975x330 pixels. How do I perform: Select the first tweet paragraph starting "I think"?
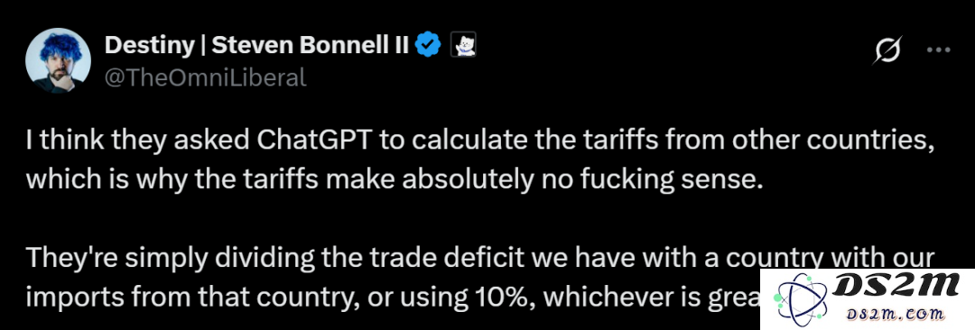480,160
